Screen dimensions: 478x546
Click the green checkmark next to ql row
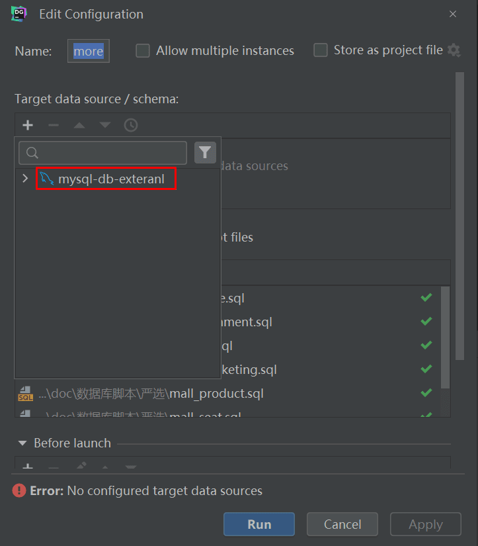pos(426,345)
